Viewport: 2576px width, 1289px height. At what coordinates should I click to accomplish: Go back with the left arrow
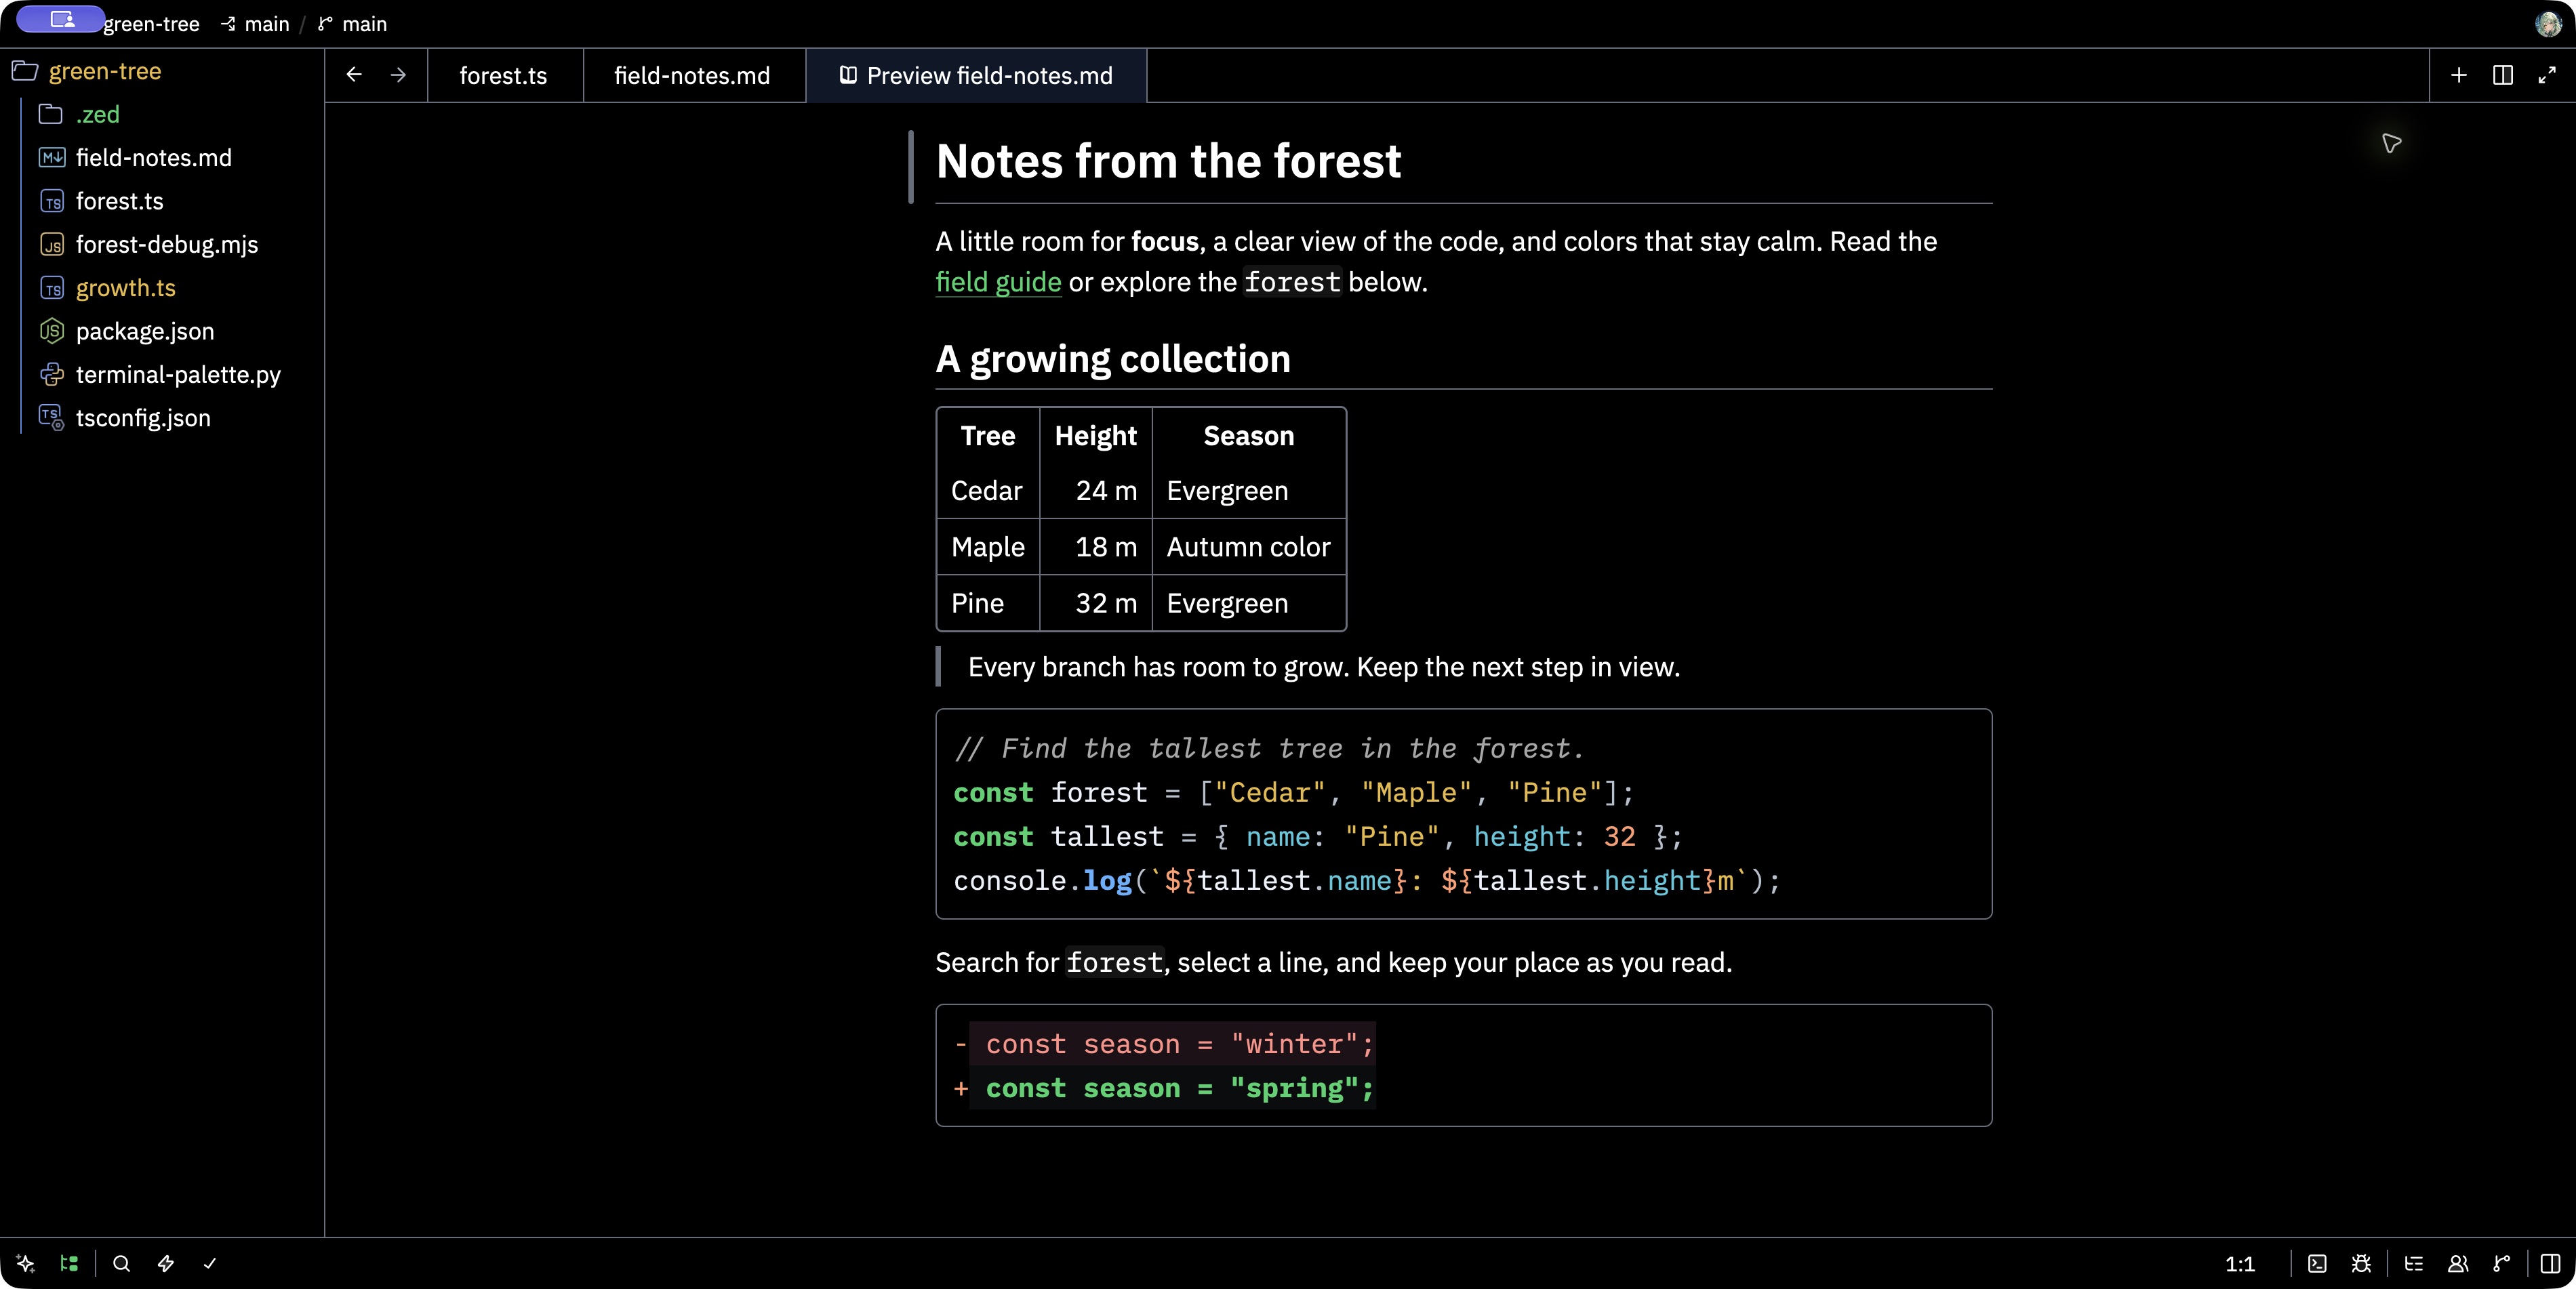tap(354, 75)
